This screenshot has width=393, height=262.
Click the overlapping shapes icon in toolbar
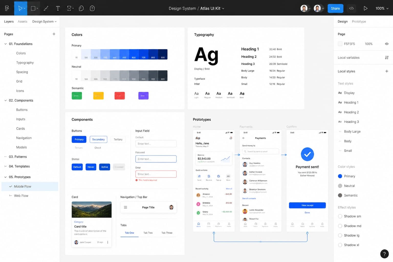click(x=81, y=8)
